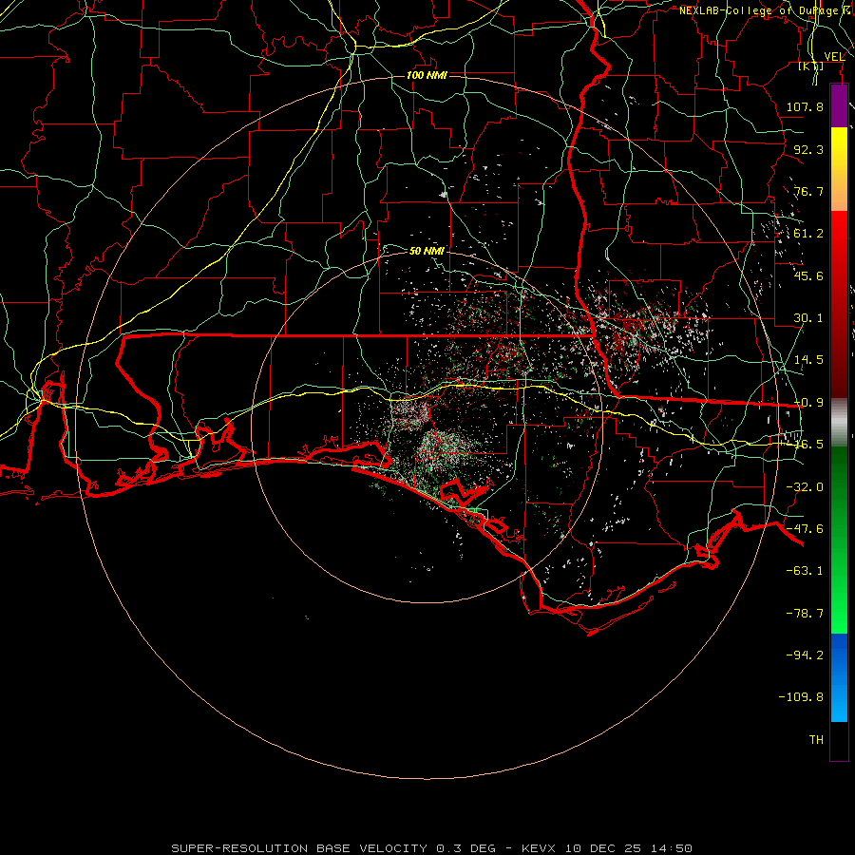855x855 pixels.
Task: Click the 50 NMI range ring label
Action: pyautogui.click(x=427, y=251)
